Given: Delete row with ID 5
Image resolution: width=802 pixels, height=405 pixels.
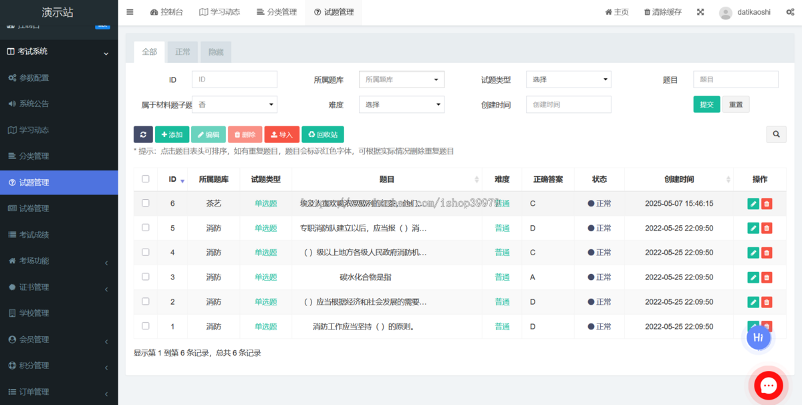Looking at the screenshot, I should tap(767, 228).
